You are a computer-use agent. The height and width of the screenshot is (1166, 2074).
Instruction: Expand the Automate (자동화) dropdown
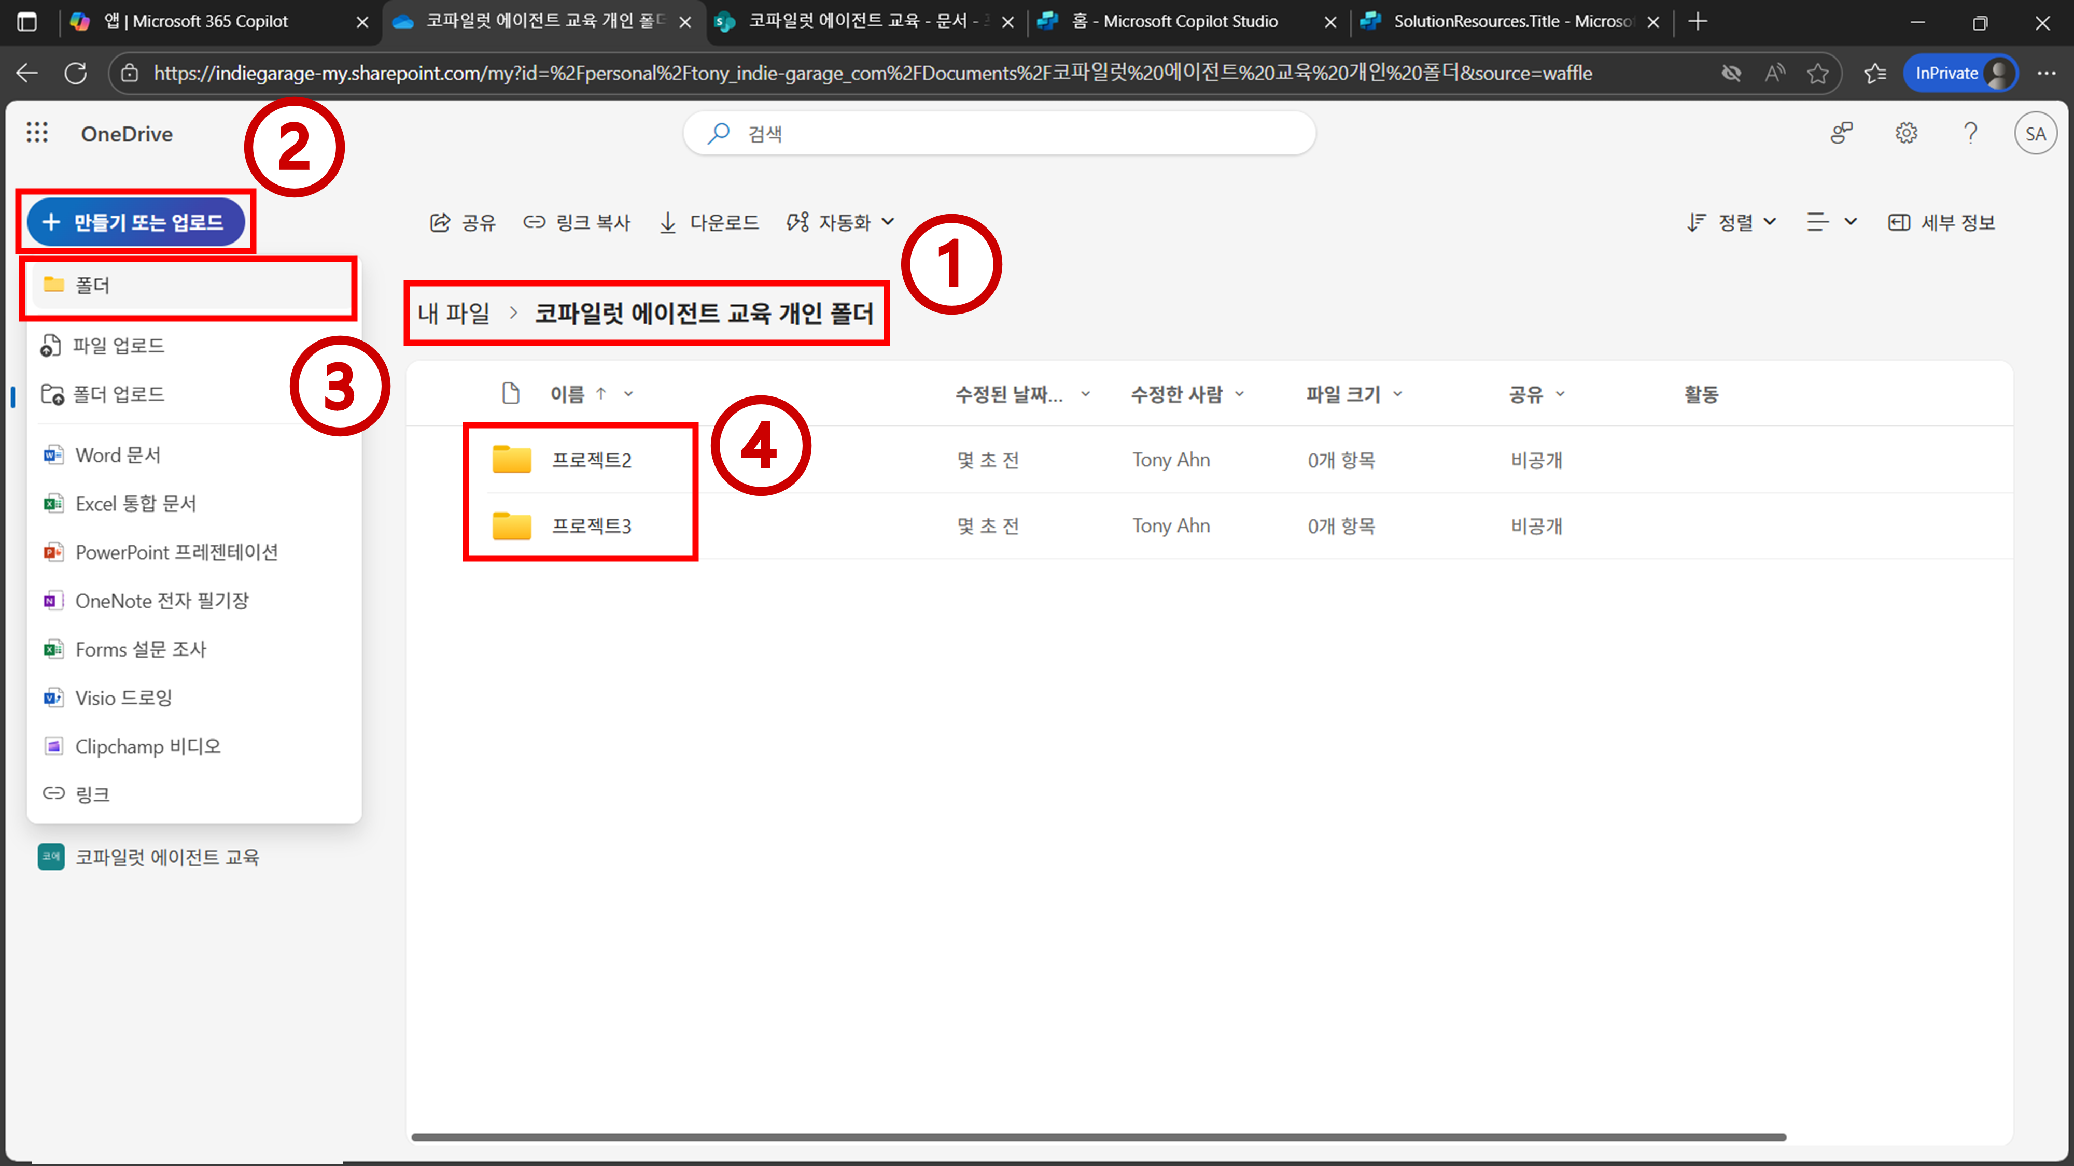point(842,222)
